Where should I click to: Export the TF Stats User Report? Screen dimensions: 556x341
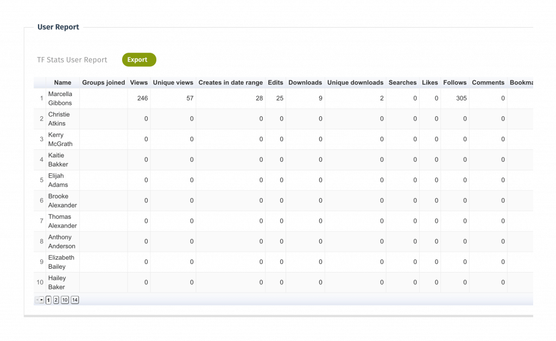(x=139, y=60)
